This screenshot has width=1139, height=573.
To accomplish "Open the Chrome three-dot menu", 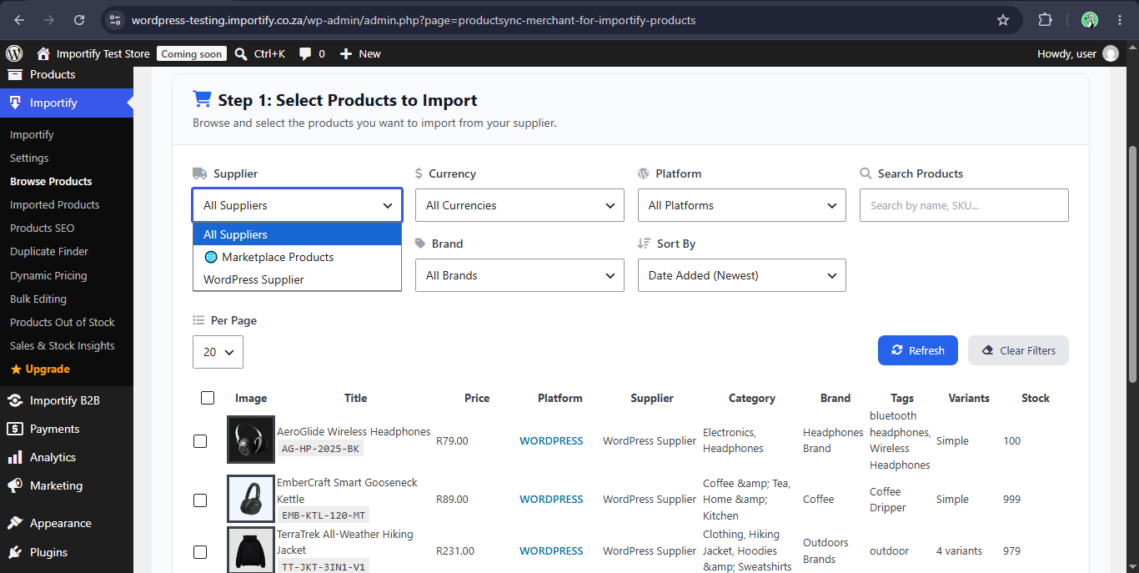I will [1120, 20].
